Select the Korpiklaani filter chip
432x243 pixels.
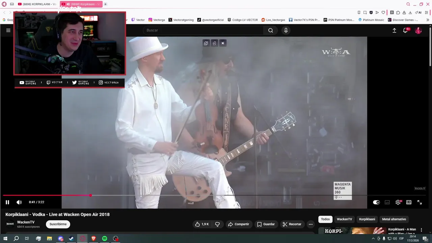click(x=367, y=219)
